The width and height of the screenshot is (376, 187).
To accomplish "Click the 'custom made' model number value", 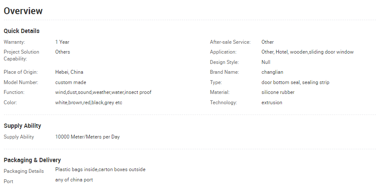I will [70, 82].
